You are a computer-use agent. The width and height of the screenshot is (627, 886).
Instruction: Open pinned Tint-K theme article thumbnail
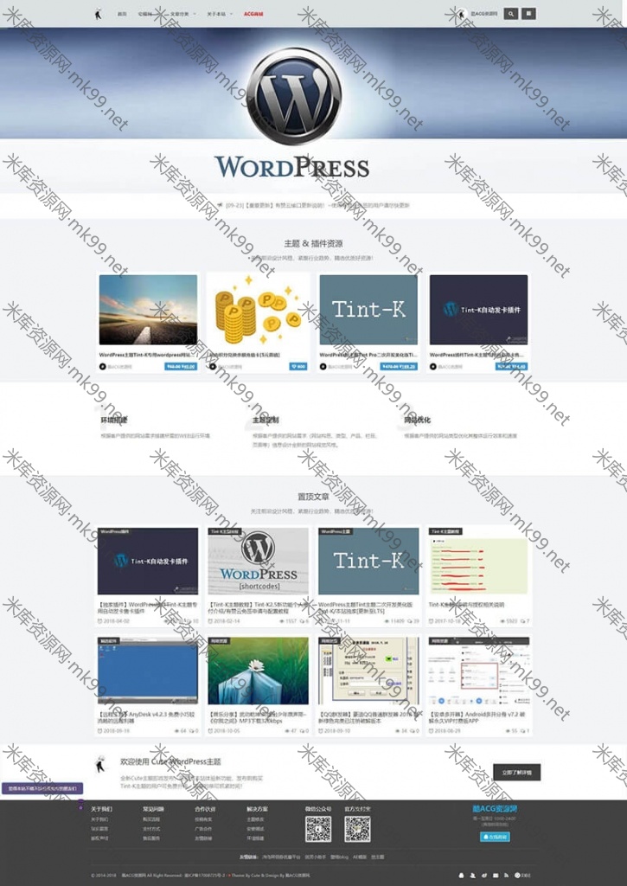pyautogui.click(x=368, y=561)
